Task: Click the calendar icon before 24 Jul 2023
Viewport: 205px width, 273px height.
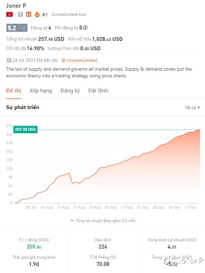Action: [9, 61]
